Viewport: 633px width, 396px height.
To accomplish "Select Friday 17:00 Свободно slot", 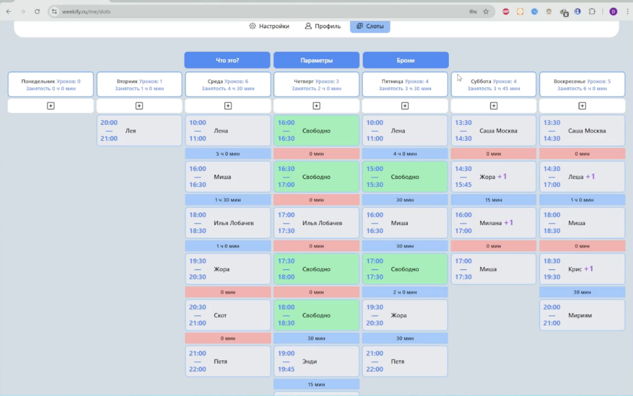I will (405, 269).
